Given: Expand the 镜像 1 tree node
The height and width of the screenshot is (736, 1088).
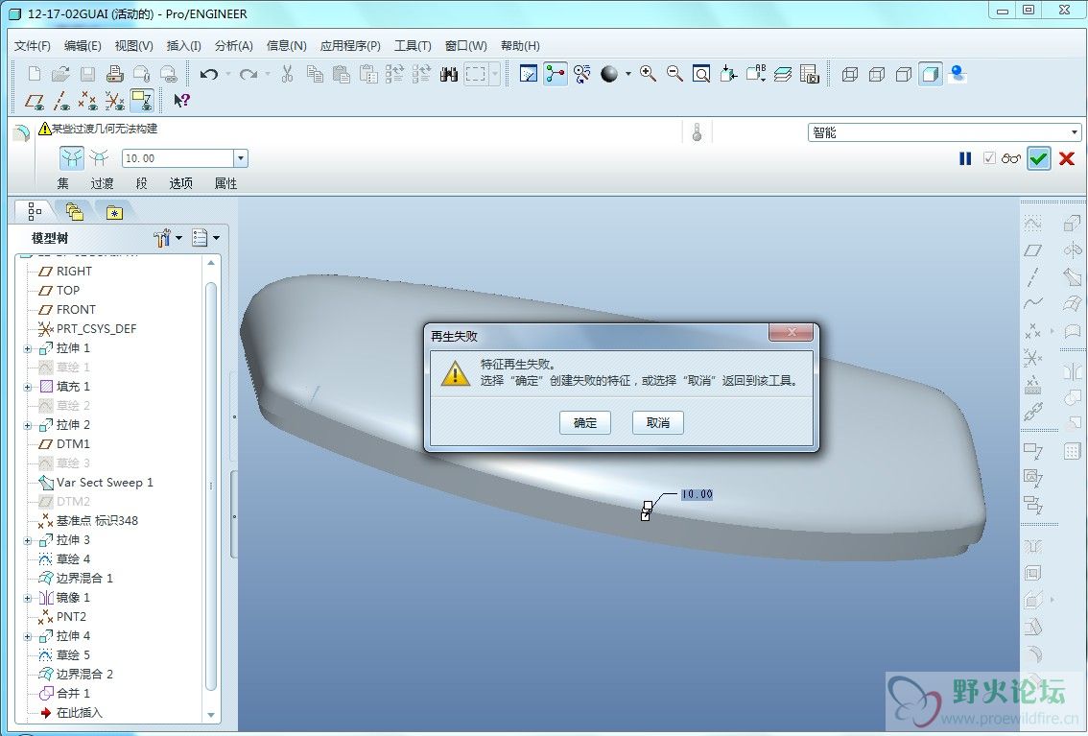Looking at the screenshot, I should 28,598.
